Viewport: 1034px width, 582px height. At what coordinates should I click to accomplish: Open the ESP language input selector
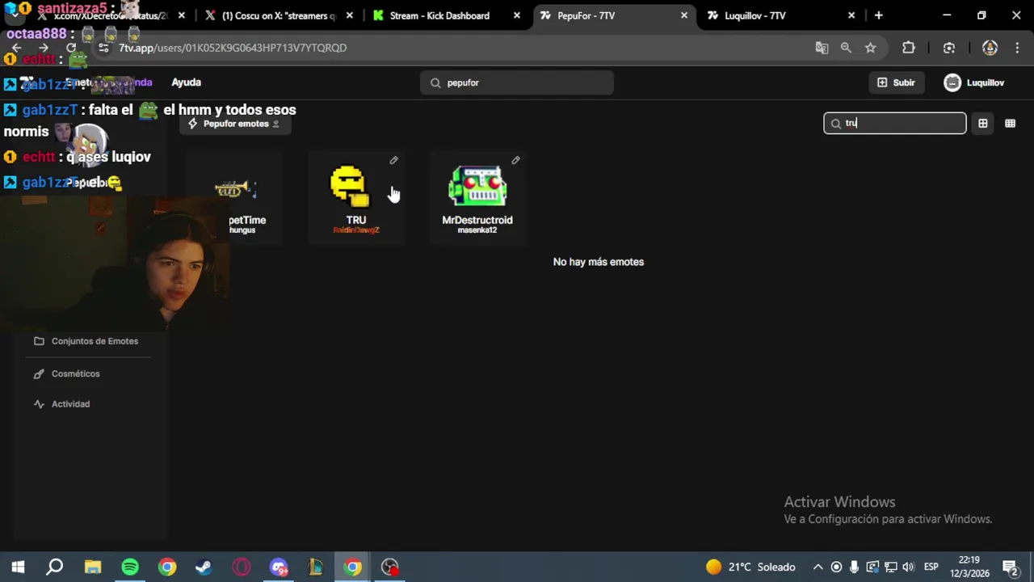tap(931, 567)
